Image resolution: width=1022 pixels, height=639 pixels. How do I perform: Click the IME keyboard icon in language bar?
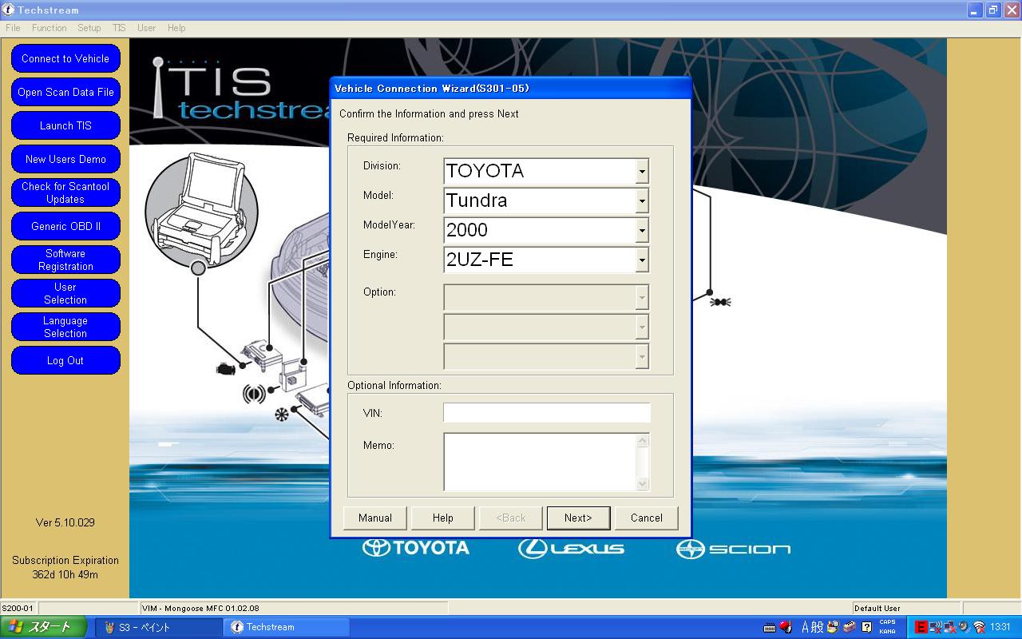point(769,628)
